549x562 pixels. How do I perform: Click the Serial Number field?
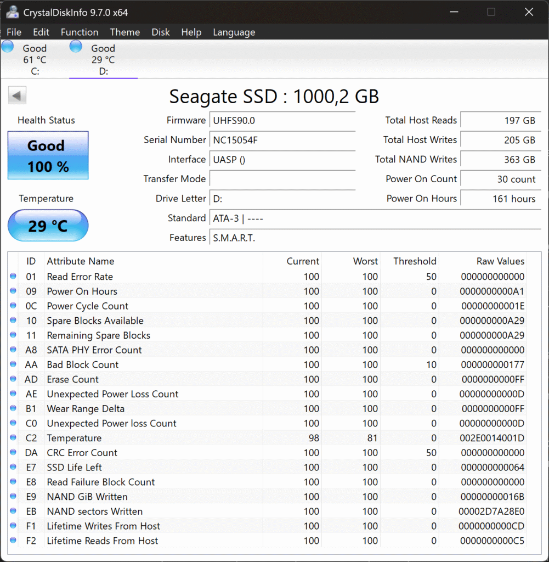tap(282, 140)
